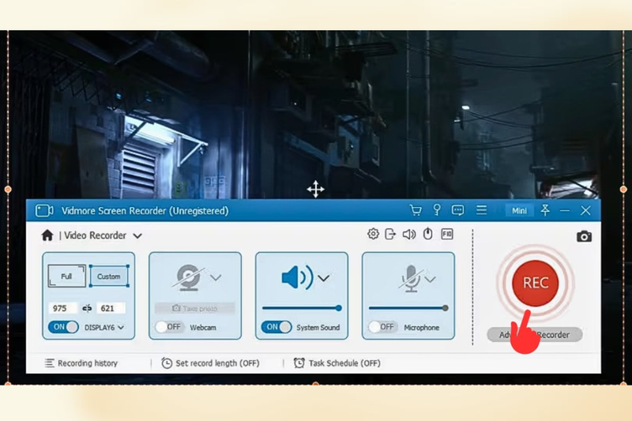632x421 pixels.
Task: Select Custom recording area
Action: [x=109, y=276]
